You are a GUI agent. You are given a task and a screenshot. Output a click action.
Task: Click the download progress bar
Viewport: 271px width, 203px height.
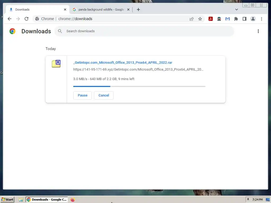(x=139, y=86)
